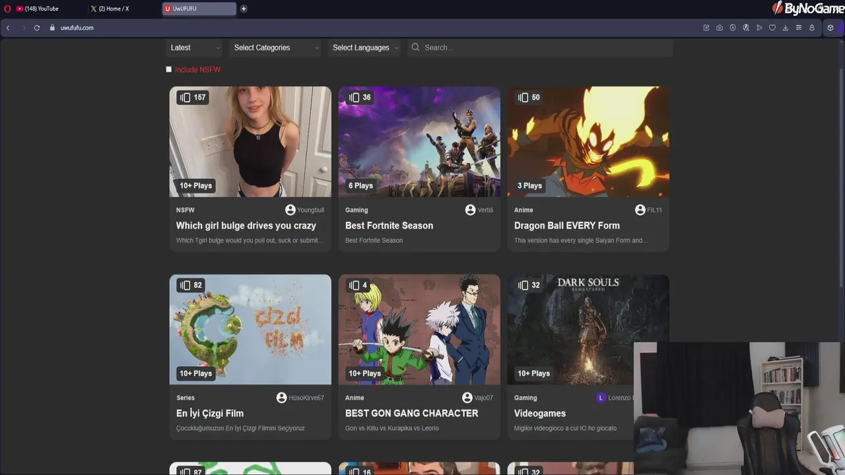Click the Youngbull username
The height and width of the screenshot is (475, 845).
tap(310, 210)
